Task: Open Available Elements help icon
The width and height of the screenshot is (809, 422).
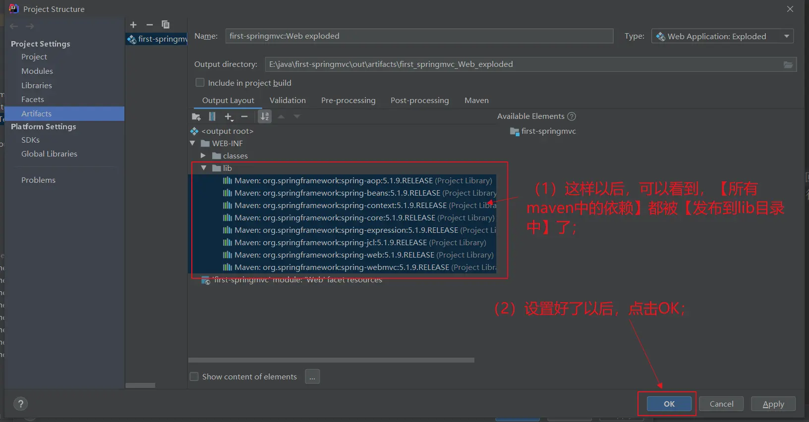Action: 572,116
